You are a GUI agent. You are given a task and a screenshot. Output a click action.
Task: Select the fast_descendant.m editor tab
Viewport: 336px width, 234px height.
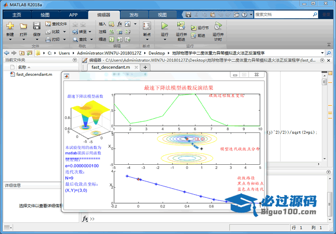[111, 67]
